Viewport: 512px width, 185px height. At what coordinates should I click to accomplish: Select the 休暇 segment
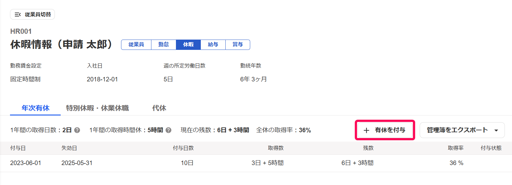pyautogui.click(x=188, y=45)
